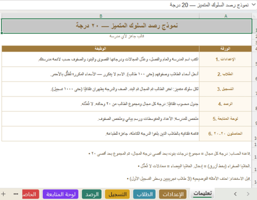Select description starting لكل سلوك متميز
Screen dimensions: 257x200
[101, 89]
